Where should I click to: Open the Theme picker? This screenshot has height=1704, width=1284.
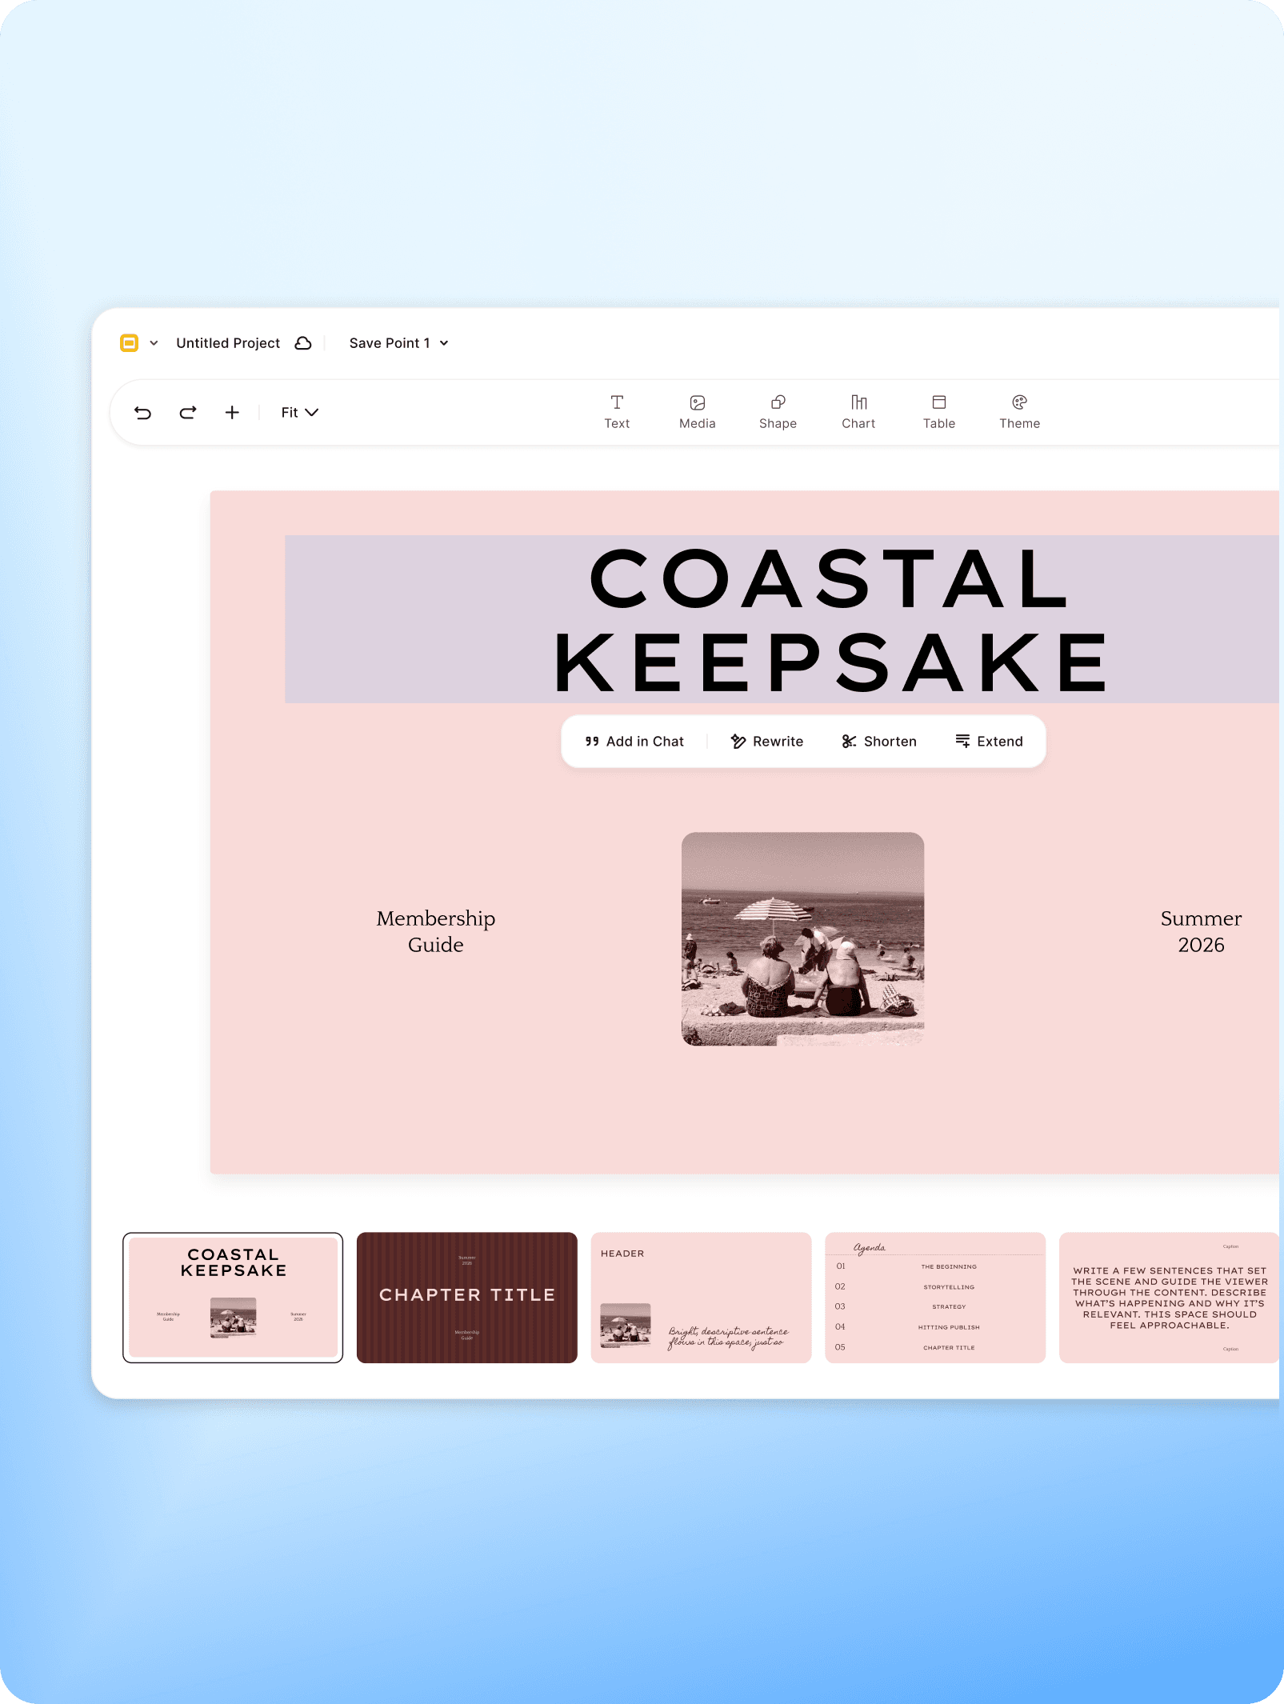click(x=1018, y=412)
